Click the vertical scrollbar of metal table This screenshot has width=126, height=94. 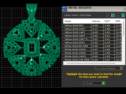point(124,29)
